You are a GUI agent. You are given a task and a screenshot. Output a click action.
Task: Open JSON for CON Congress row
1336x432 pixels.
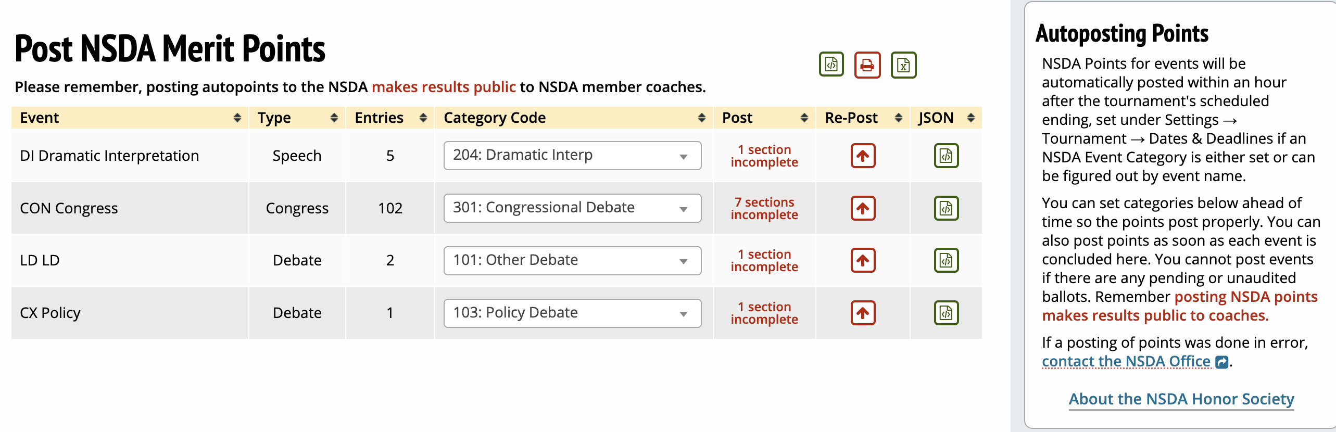pos(946,208)
